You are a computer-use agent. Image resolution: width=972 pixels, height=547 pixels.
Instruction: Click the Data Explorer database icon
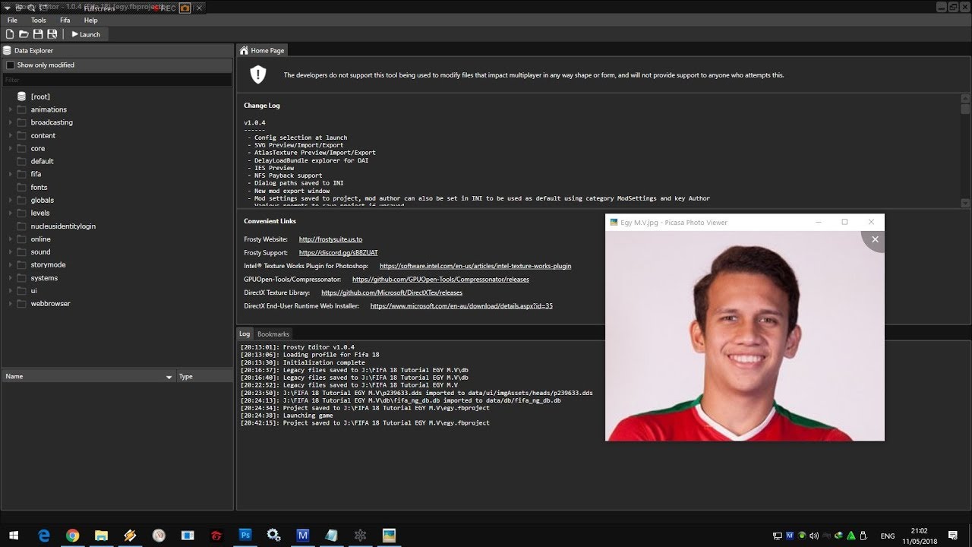tap(7, 50)
